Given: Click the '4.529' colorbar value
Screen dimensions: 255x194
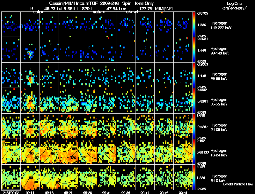Looking at the screenshot, I should pos(201,166).
